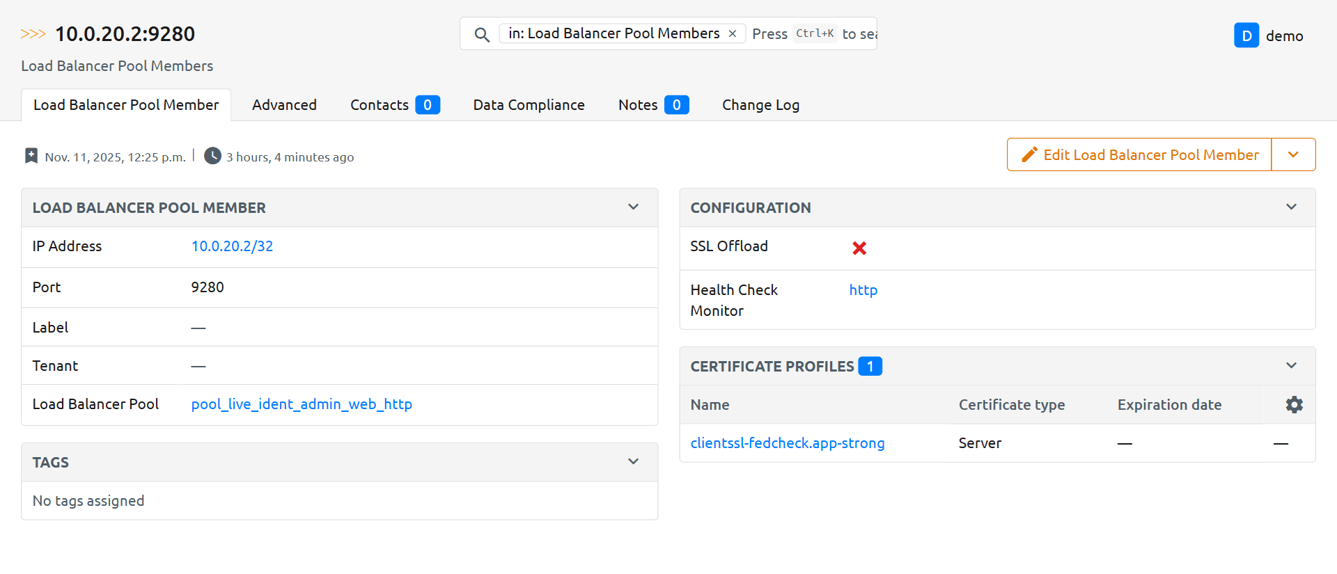The width and height of the screenshot is (1337, 574).
Task: Open the Change Log tab
Action: click(760, 105)
